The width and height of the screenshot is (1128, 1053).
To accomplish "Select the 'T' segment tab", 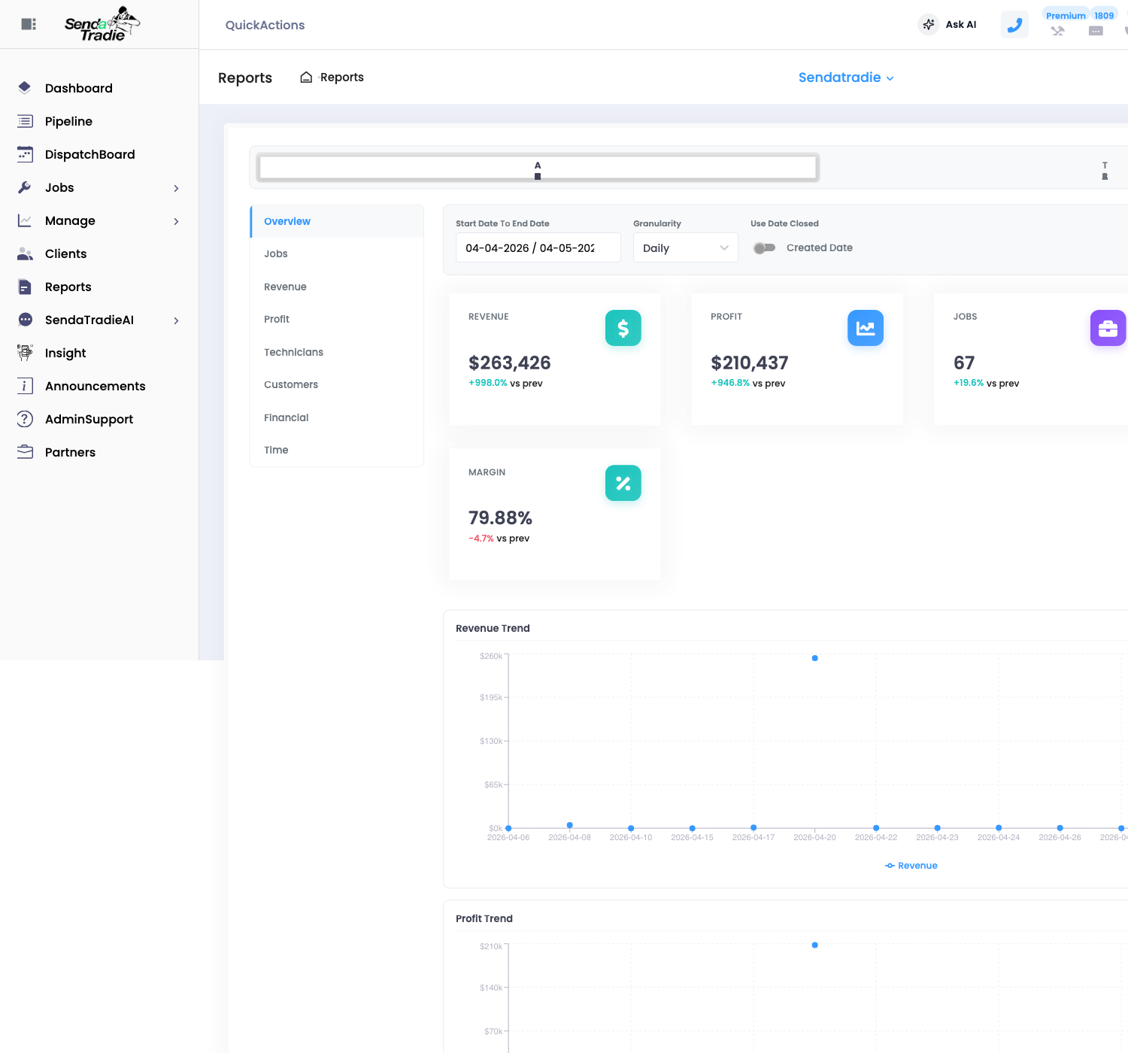I will tap(1105, 170).
